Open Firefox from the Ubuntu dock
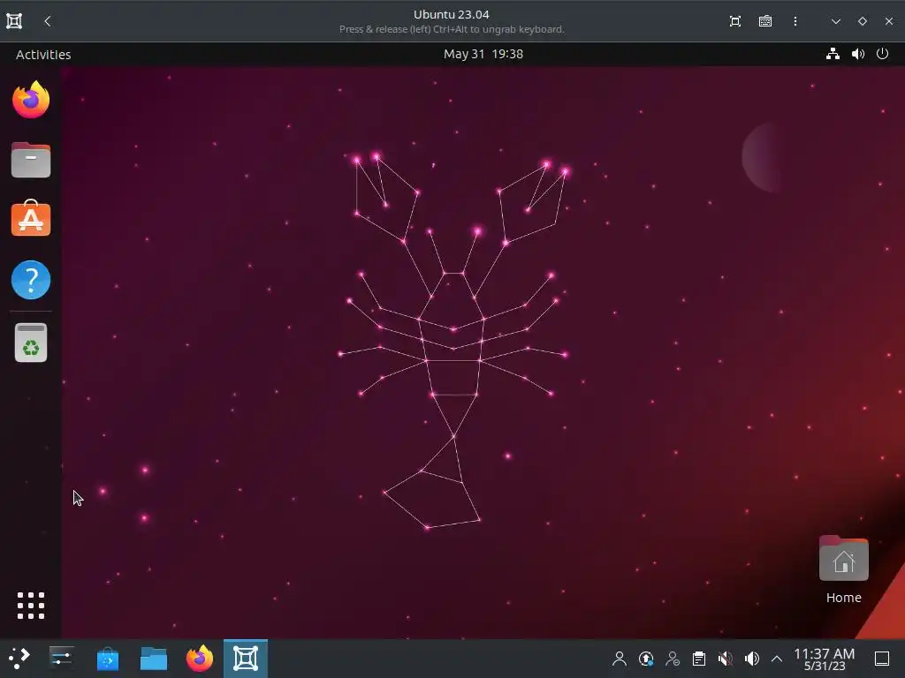 pos(31,100)
